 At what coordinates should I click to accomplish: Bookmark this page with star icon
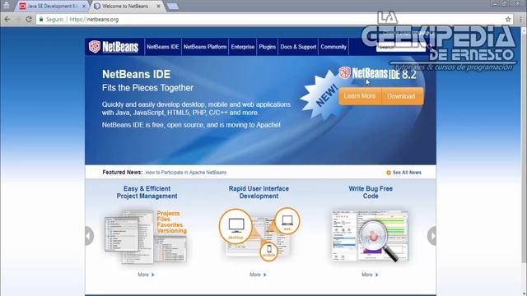pyautogui.click(x=508, y=20)
